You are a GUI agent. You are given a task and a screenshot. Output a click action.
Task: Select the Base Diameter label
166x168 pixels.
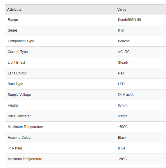(x=19, y=116)
